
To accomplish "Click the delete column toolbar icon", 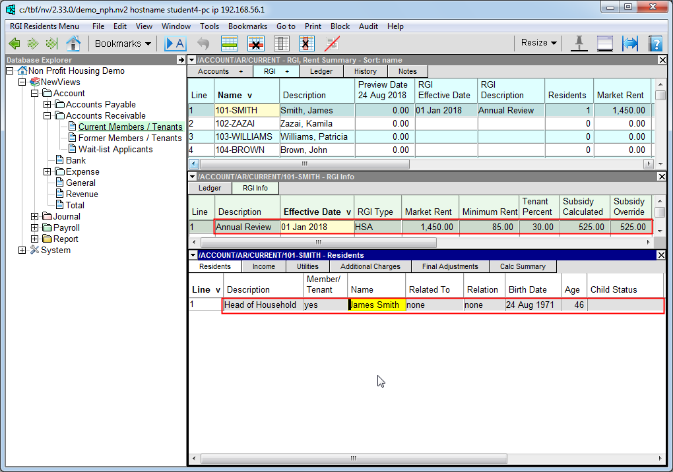I will [305, 44].
